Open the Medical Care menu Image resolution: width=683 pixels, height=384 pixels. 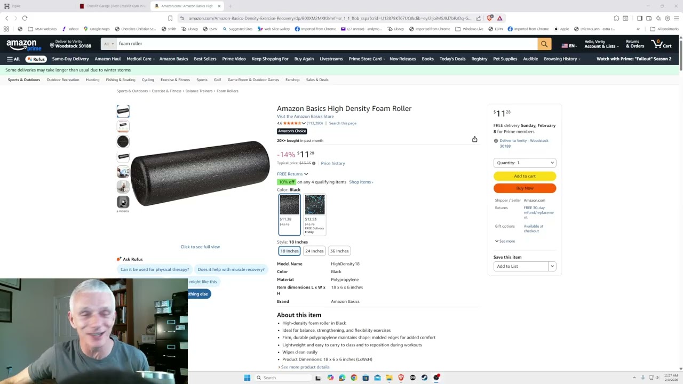click(140, 59)
